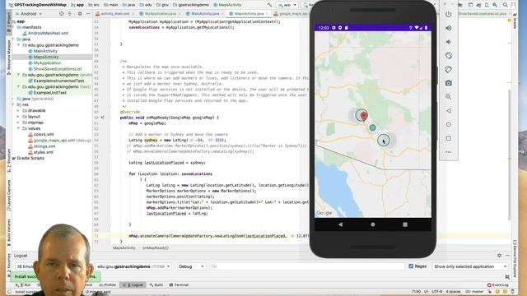Tap the teal dot marker on the map
Image resolution: width=527 pixels, height=296 pixels.
(372, 127)
